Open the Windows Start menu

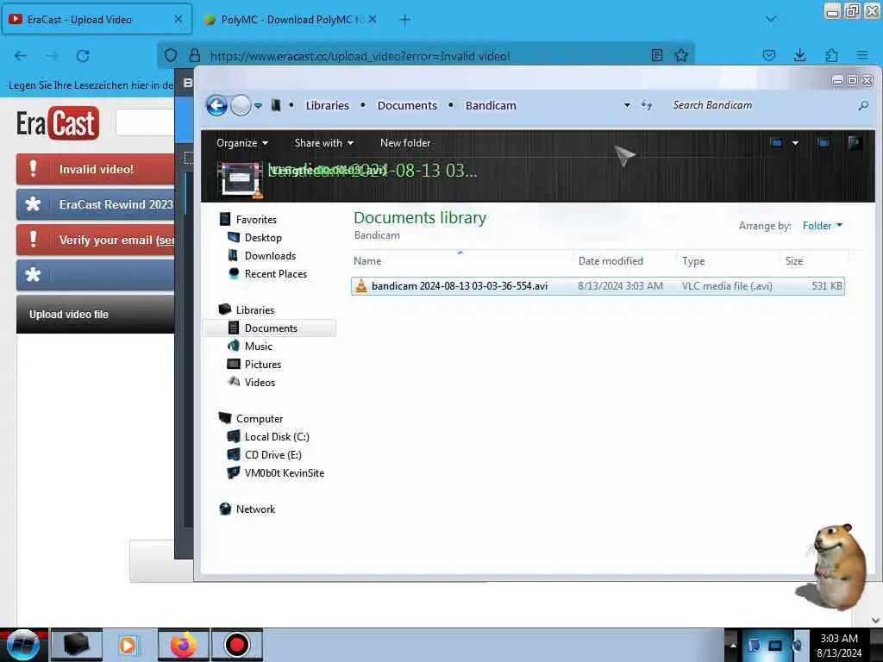[x=23, y=645]
